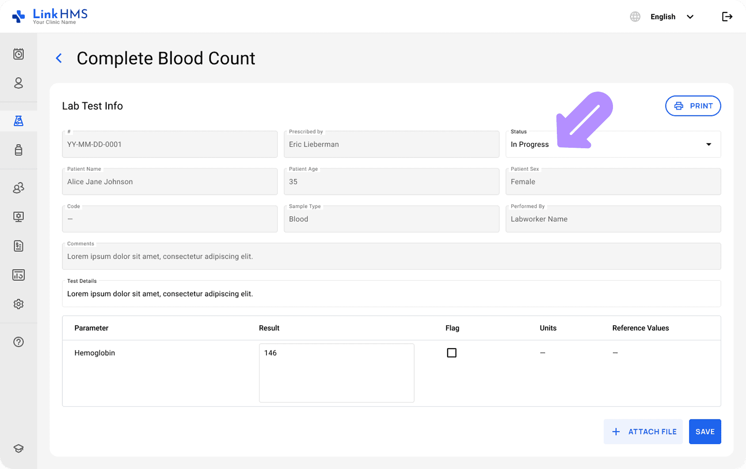Open the reports dashboard sidebar icon
Screen dimensions: 746x469
coord(18,275)
